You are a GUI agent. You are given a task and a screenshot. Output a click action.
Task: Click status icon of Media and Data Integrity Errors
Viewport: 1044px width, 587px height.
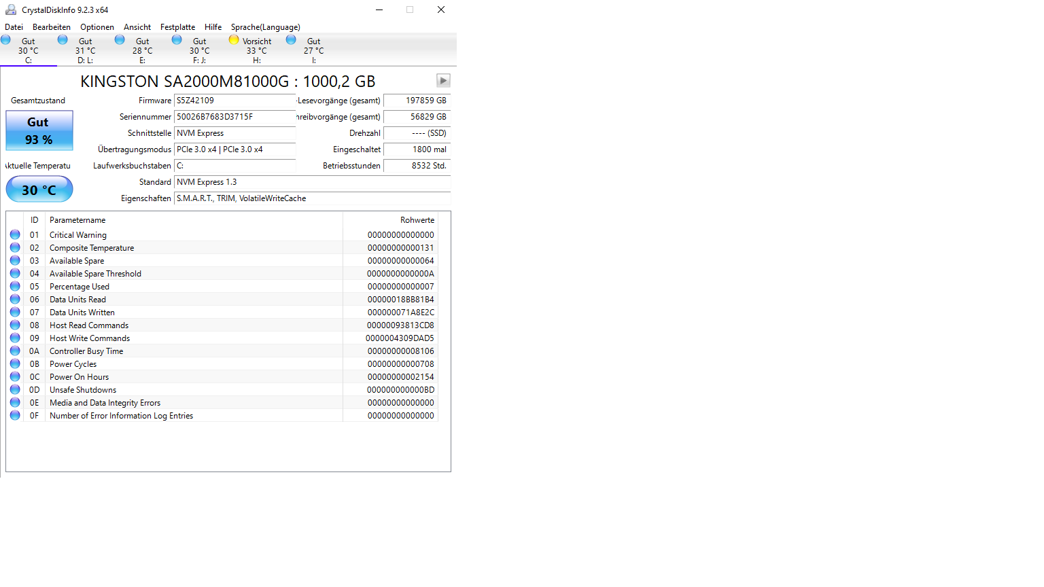(15, 402)
